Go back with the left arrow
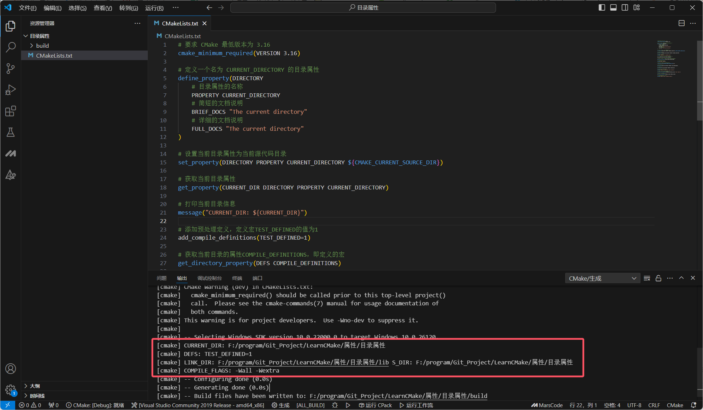Viewport: 703px width, 410px height. click(x=209, y=7)
